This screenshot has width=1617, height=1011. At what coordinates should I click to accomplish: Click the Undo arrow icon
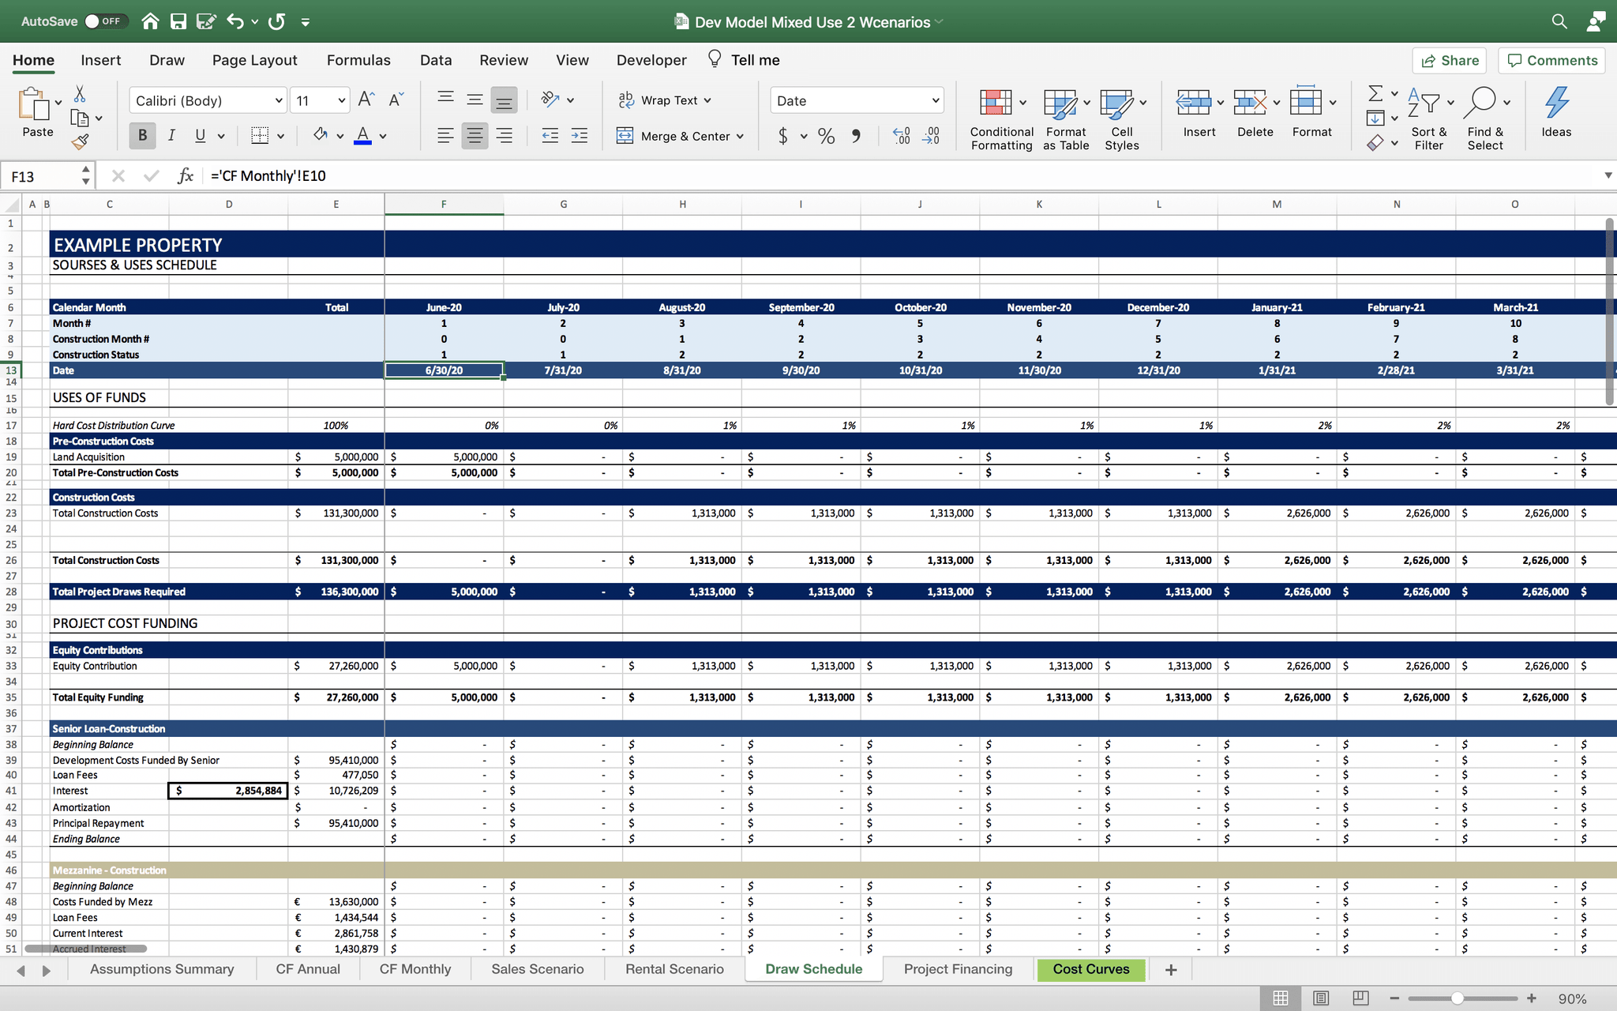click(234, 21)
